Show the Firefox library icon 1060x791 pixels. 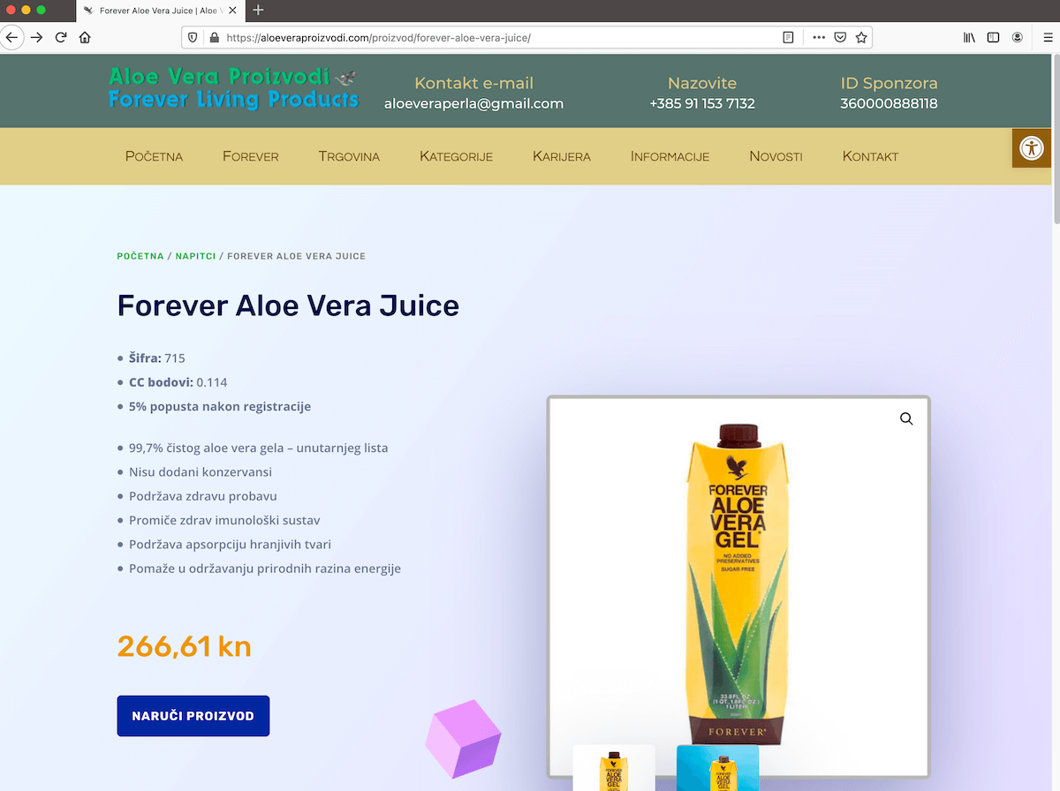pos(969,38)
